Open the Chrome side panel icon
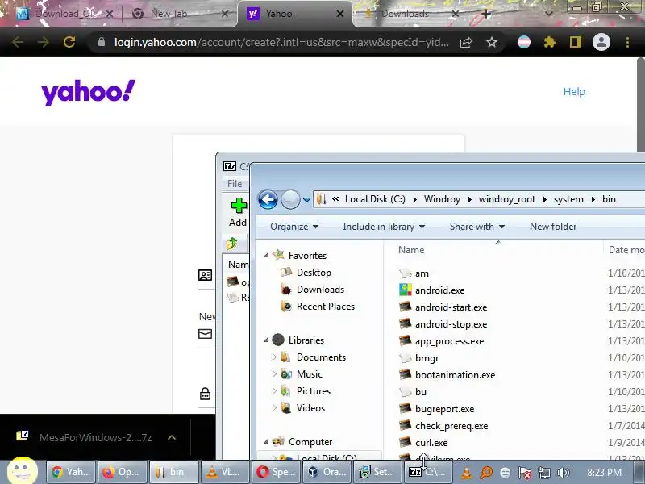Viewport: 645px width, 484px height. [x=576, y=42]
